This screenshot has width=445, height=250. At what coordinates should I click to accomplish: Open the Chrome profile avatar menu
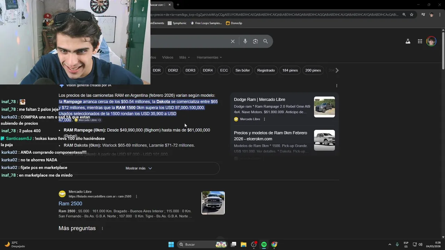click(x=431, y=15)
